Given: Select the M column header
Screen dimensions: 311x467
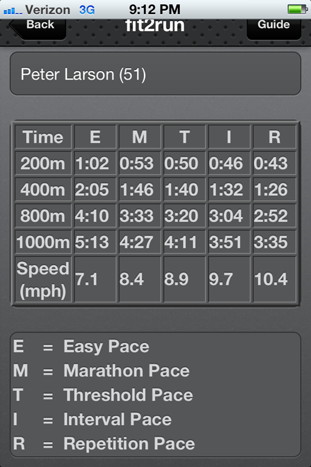Looking at the screenshot, I should 140,137.
